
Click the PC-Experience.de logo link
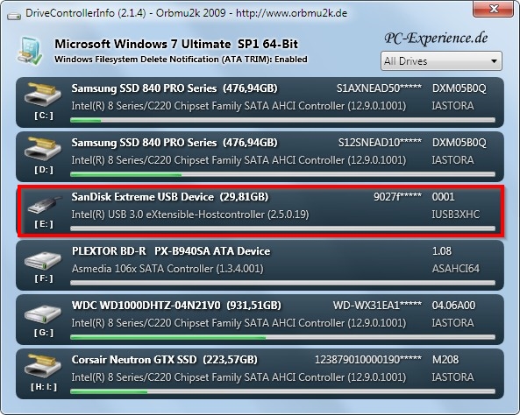click(436, 39)
